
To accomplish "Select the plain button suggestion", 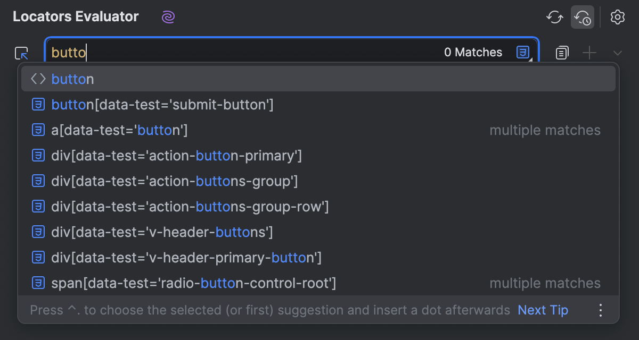I will tap(73, 79).
